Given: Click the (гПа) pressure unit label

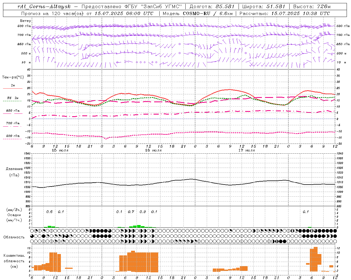Looking at the screenshot, I should (14, 175).
